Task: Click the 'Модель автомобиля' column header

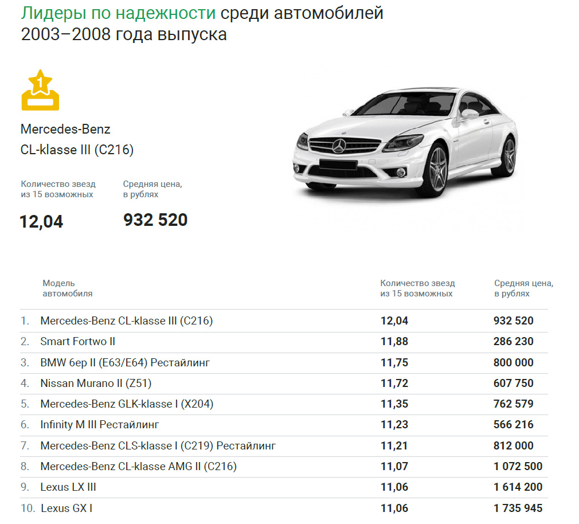Action: pyautogui.click(x=67, y=288)
